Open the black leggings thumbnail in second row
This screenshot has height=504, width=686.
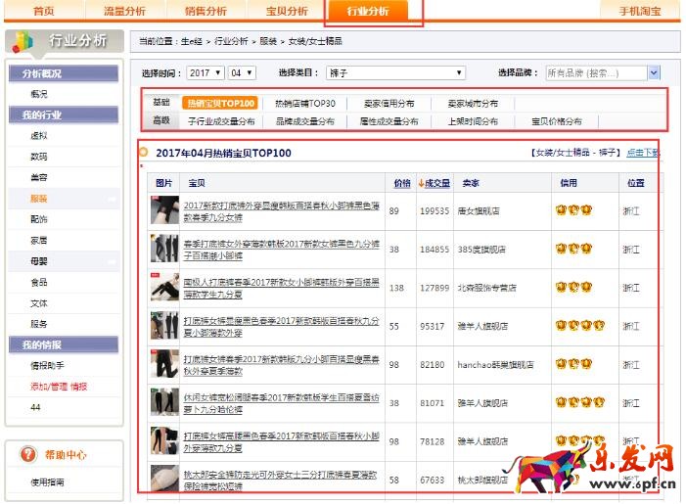click(x=163, y=250)
